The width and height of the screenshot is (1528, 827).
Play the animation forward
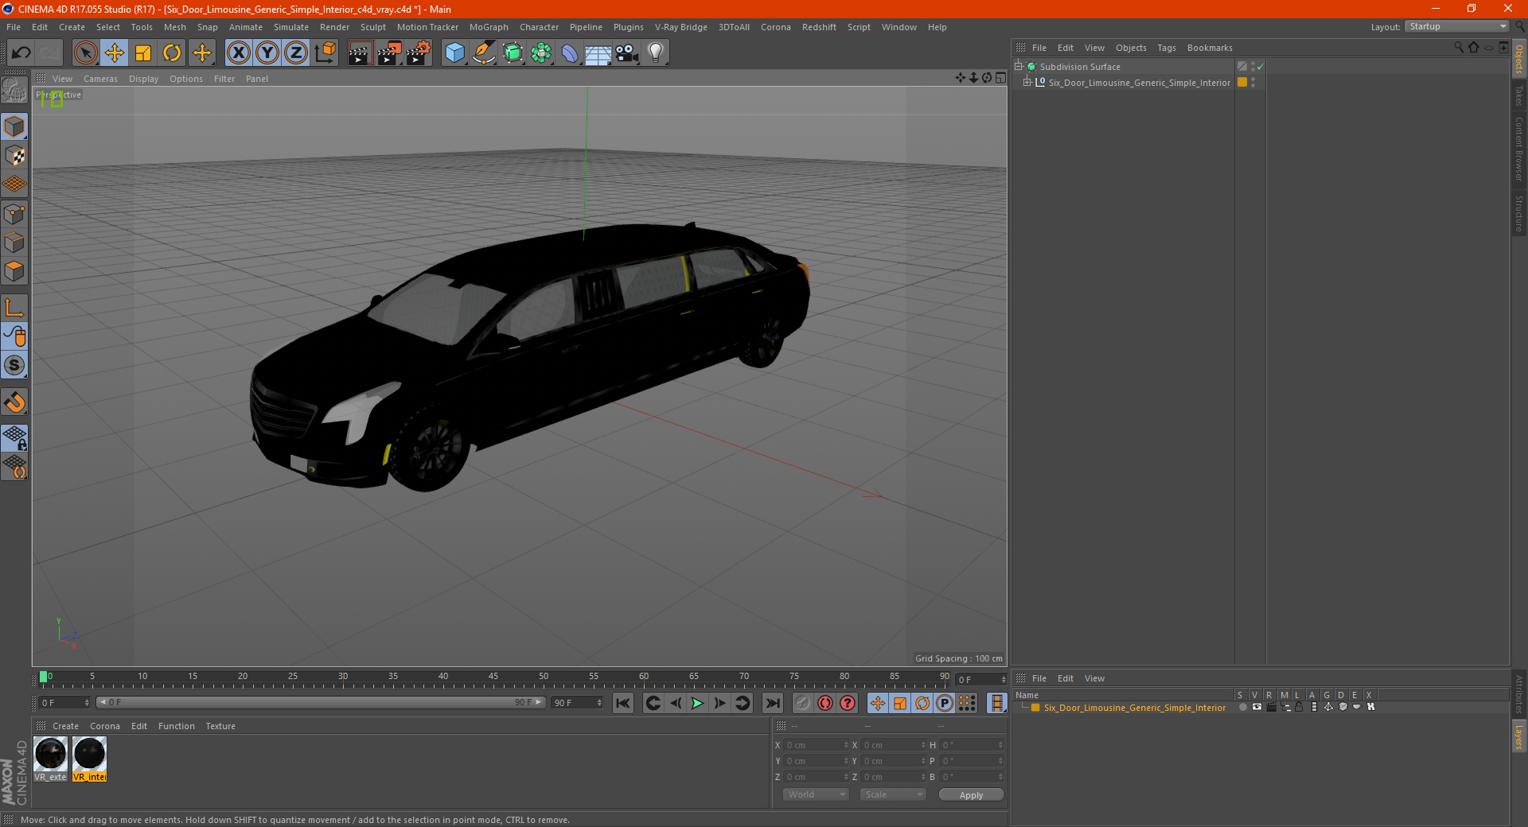tap(697, 703)
